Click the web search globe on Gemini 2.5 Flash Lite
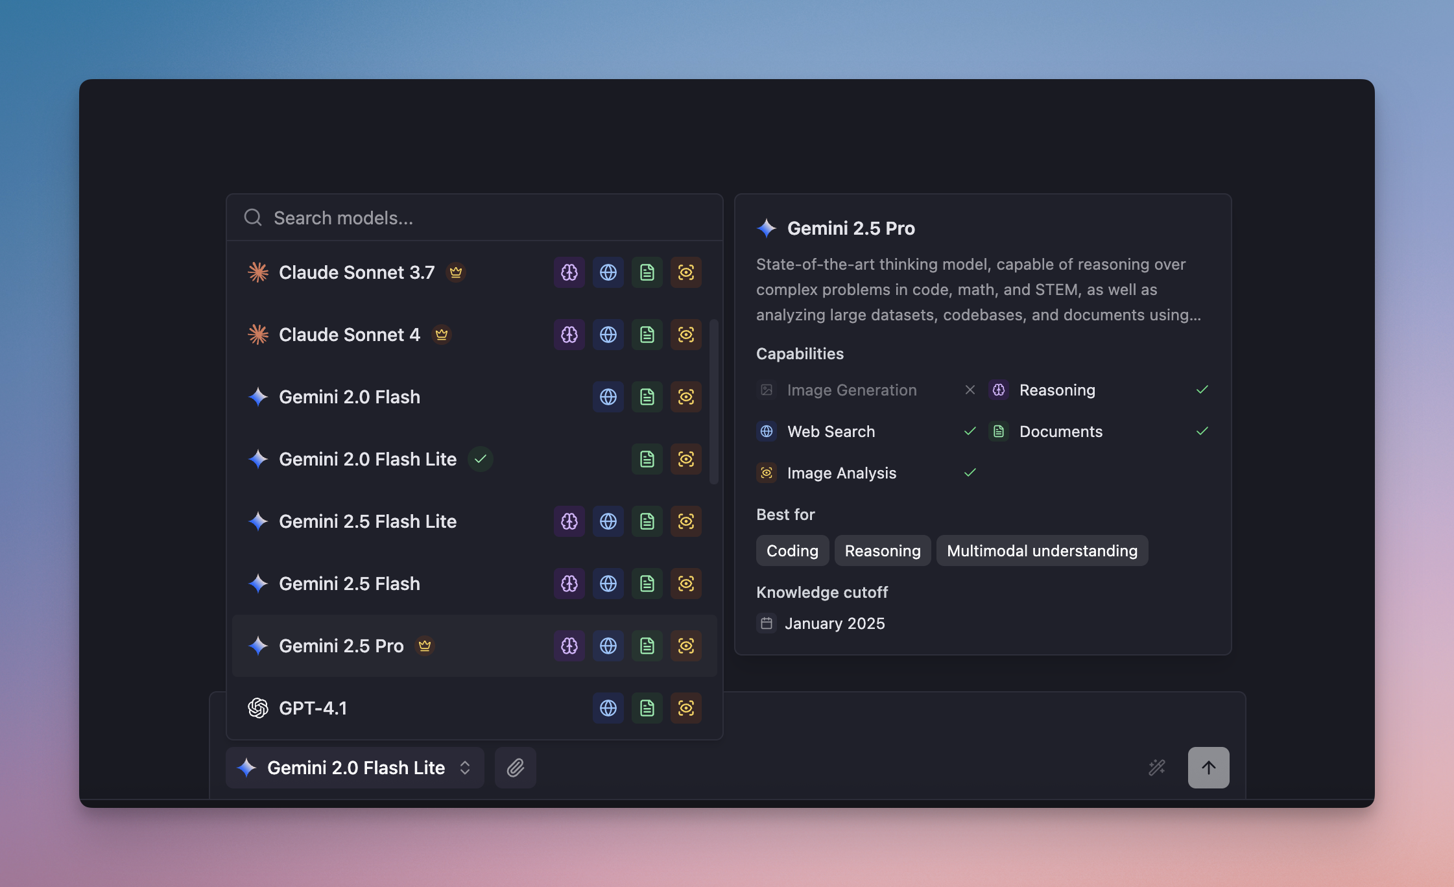 [x=608, y=521]
